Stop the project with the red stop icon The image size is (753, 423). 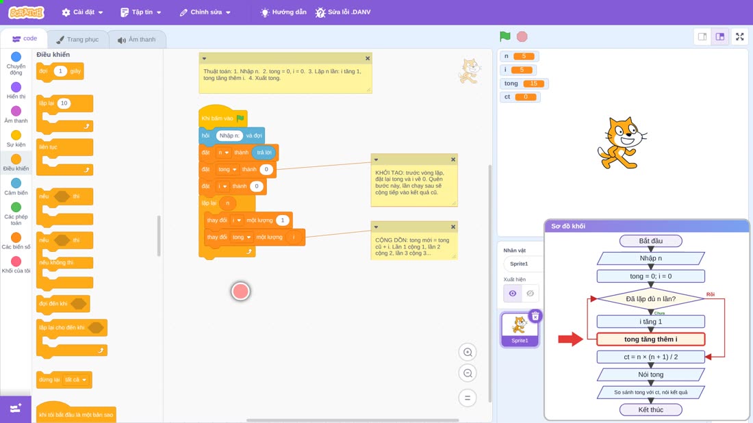522,36
